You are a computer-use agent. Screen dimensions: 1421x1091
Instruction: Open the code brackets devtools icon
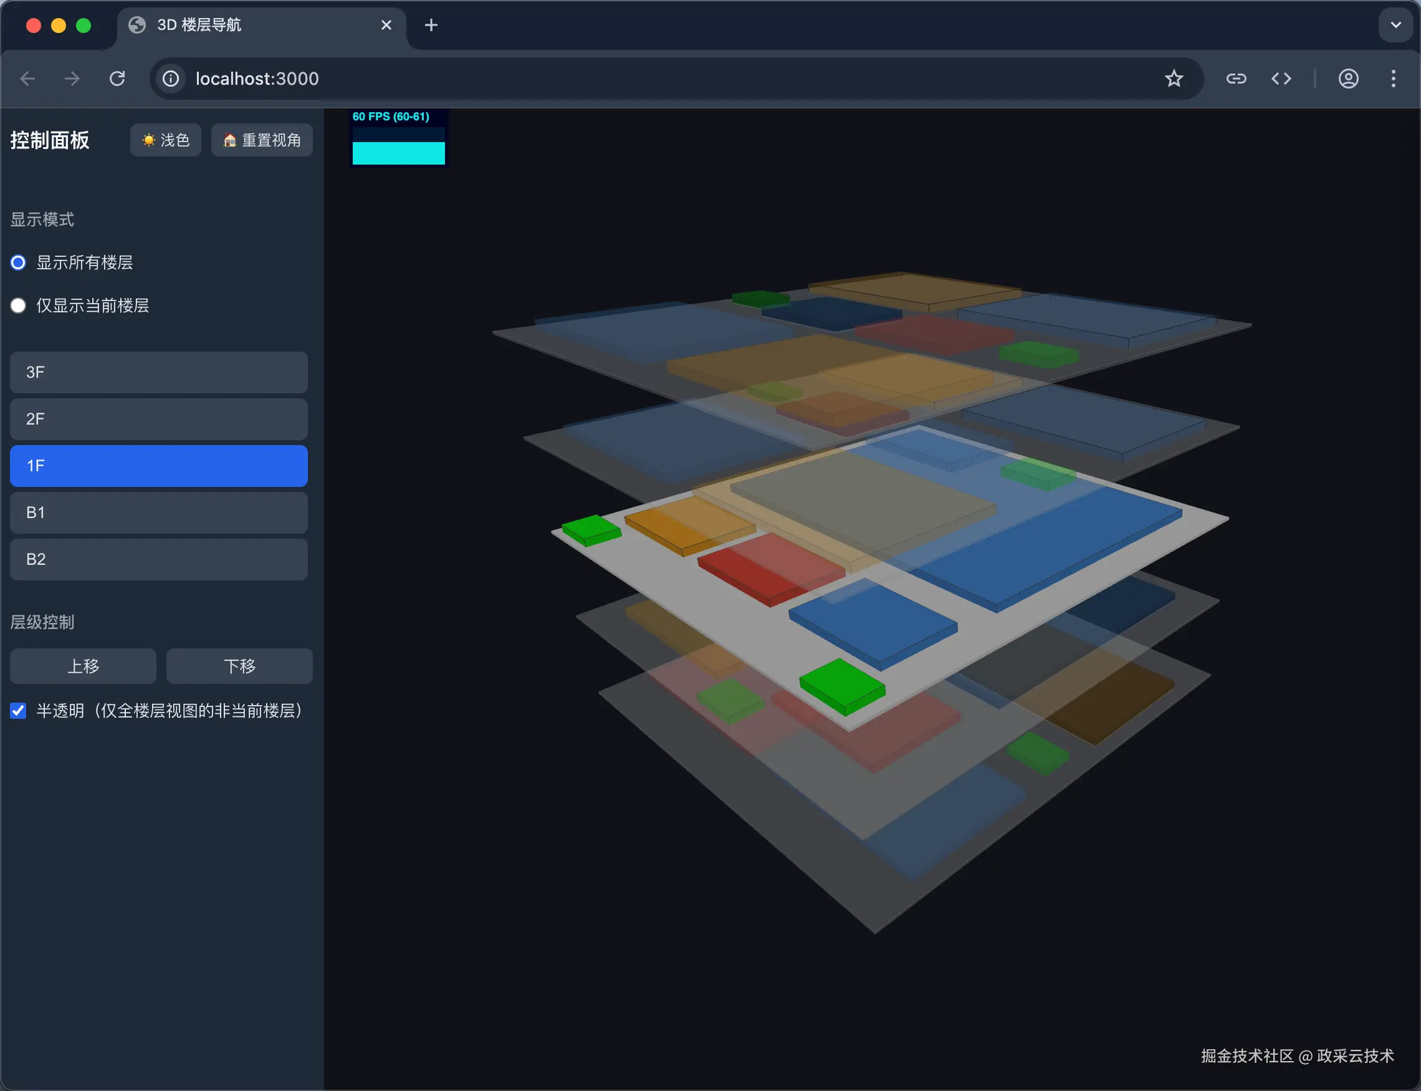click(1281, 79)
